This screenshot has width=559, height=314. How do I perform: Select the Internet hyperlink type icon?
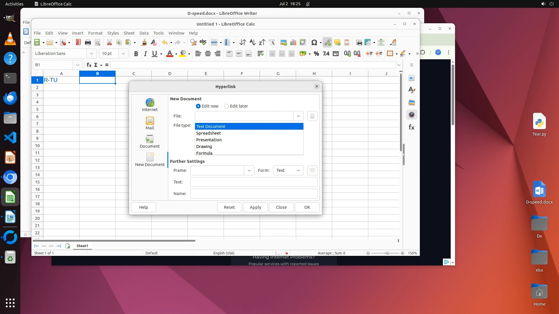[x=150, y=105]
